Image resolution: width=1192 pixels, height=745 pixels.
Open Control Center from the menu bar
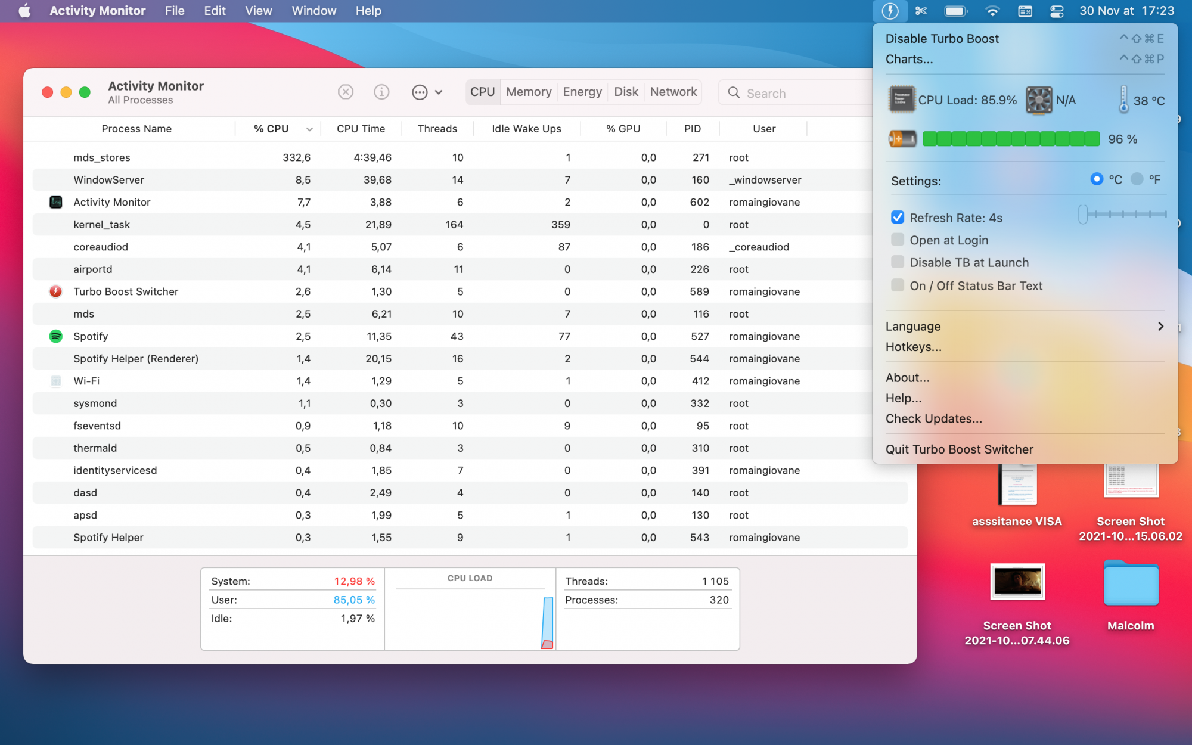1057,11
